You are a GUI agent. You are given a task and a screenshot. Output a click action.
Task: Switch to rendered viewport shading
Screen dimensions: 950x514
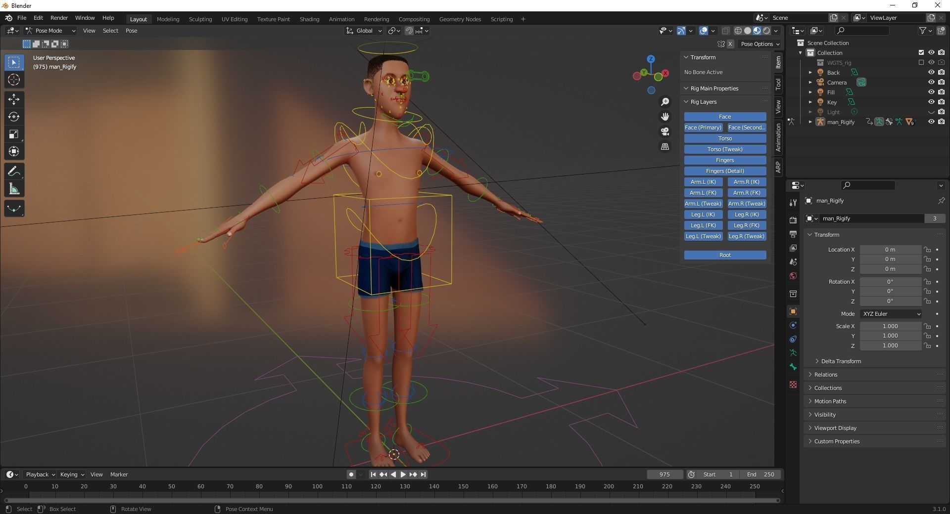coord(766,31)
